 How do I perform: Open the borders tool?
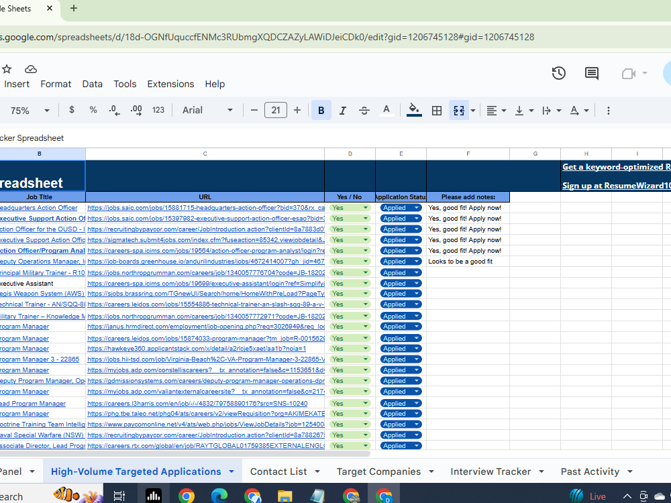pos(437,111)
